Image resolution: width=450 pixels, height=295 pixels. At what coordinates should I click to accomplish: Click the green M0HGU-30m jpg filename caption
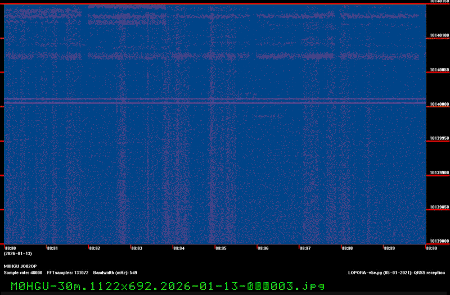tap(168, 285)
